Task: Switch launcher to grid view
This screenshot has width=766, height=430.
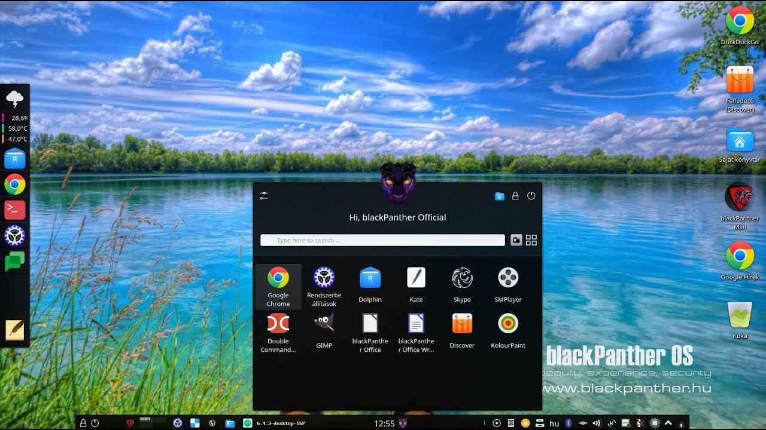Action: [x=531, y=240]
